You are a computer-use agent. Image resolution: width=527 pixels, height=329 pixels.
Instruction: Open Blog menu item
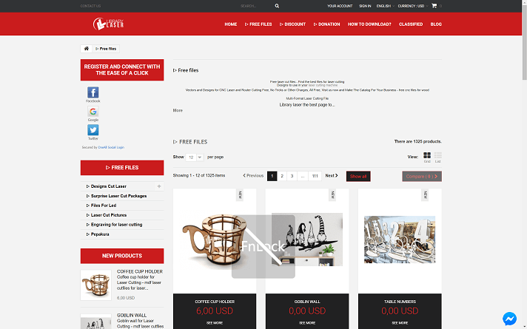click(x=436, y=24)
